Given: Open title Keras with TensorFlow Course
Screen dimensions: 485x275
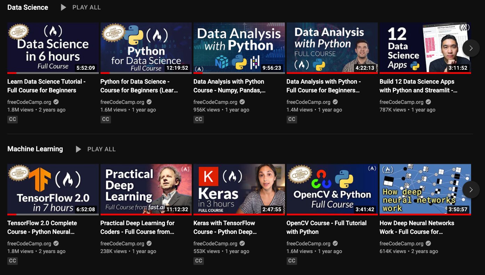Looking at the screenshot, I should click(225, 227).
